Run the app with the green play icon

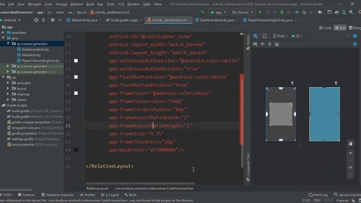pyautogui.click(x=260, y=12)
